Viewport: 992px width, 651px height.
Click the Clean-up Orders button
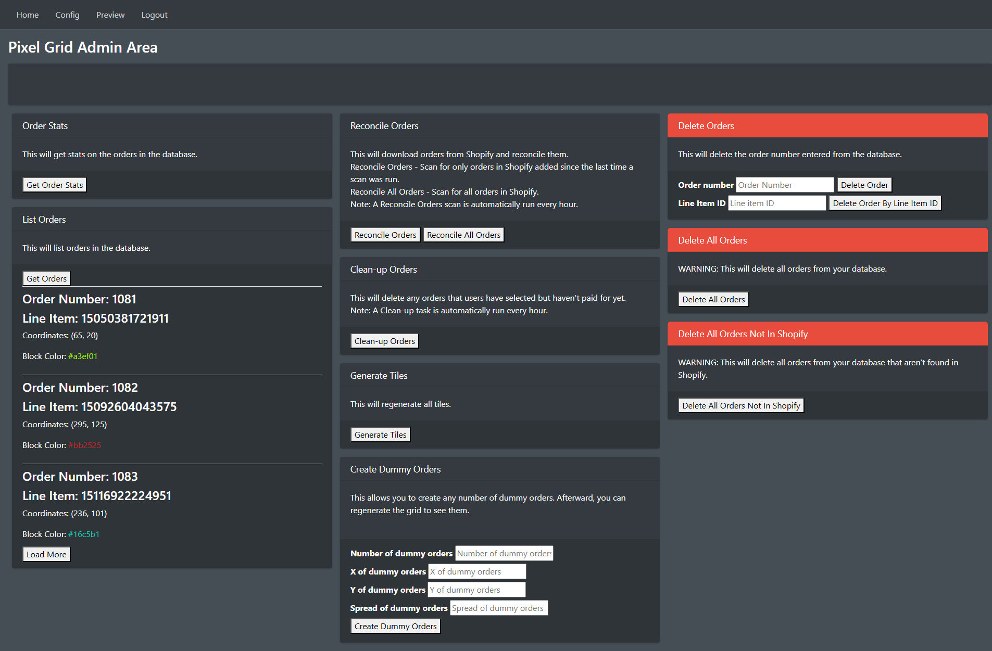[385, 341]
